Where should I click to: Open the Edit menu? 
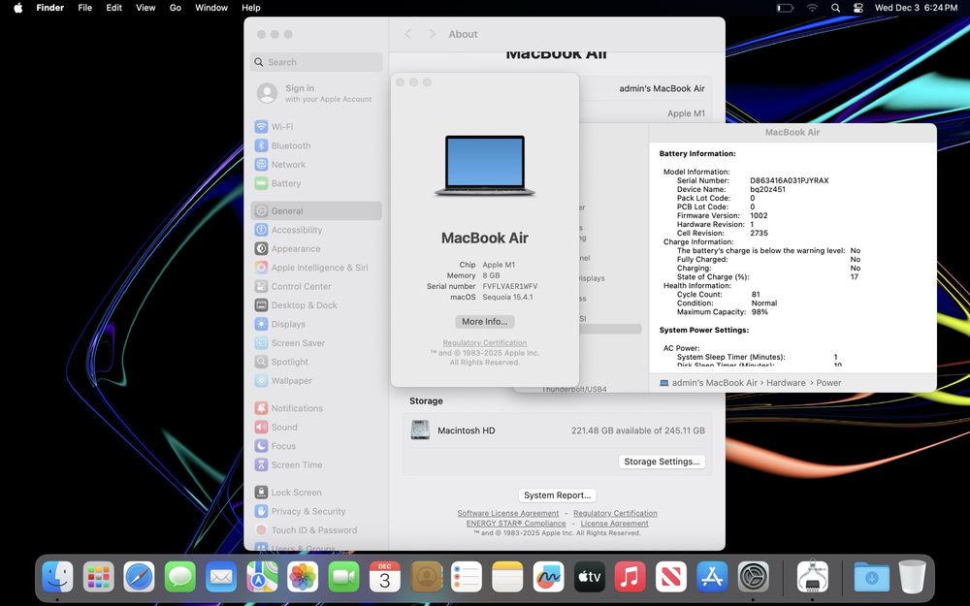pyautogui.click(x=113, y=8)
